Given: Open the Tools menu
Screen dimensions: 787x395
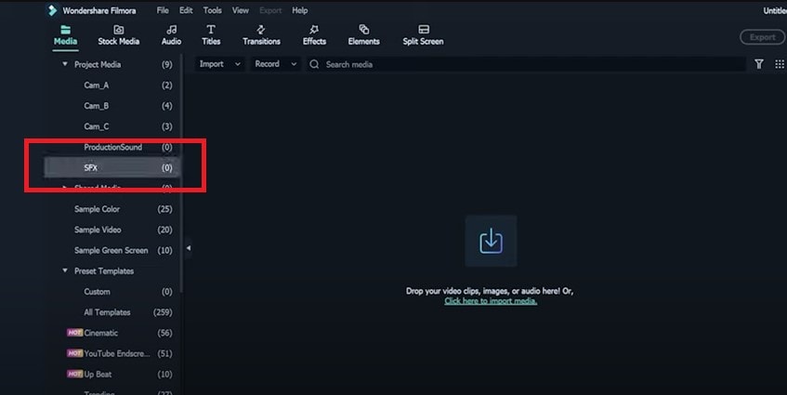Looking at the screenshot, I should (x=212, y=10).
